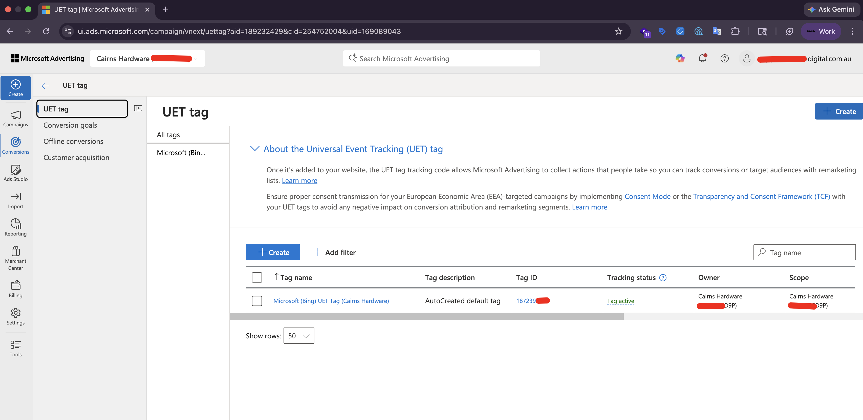863x420 pixels.
Task: Go back in browser history
Action: 10,31
